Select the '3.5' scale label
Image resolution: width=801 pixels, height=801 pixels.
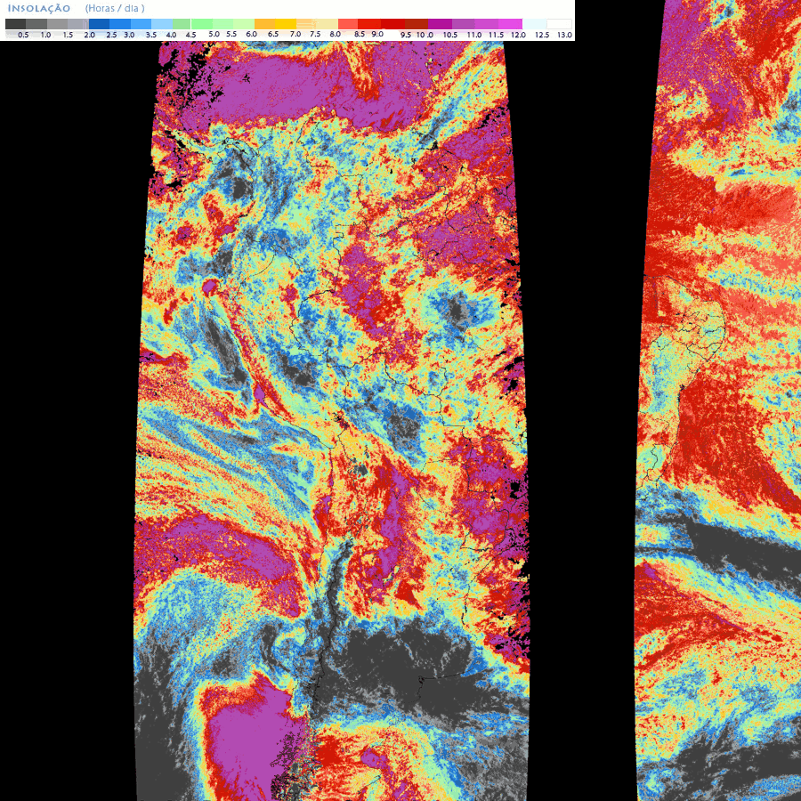tap(151, 36)
